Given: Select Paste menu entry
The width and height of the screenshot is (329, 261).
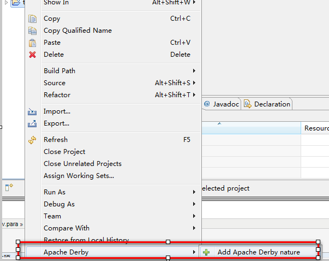Looking at the screenshot, I should (113, 43).
